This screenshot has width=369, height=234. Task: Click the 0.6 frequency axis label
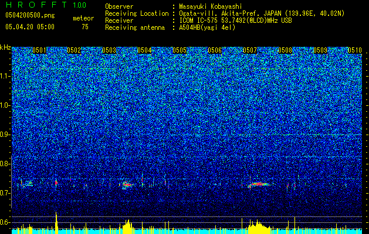[x=5, y=222]
